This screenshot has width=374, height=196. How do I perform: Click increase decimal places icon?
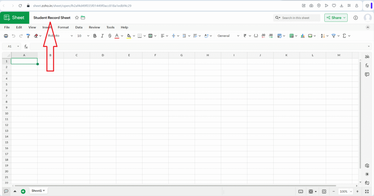pos(271,36)
